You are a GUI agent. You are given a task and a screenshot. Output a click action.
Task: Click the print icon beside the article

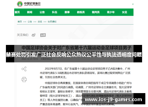[x=24, y=80]
